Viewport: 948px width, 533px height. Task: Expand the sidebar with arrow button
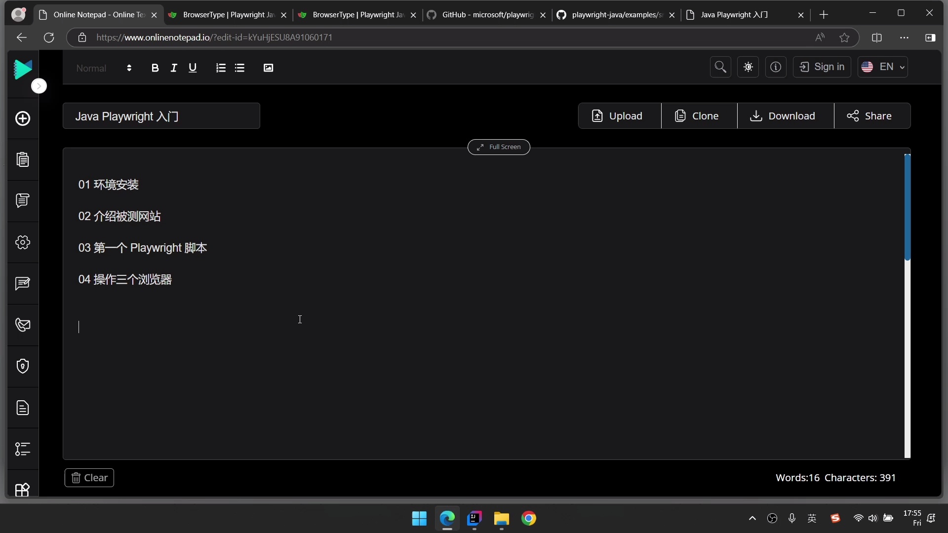39,86
